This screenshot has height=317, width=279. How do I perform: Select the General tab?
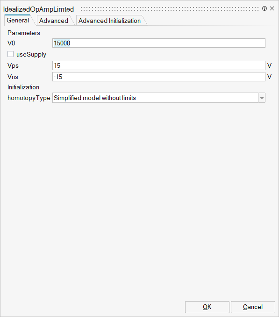pyautogui.click(x=18, y=21)
